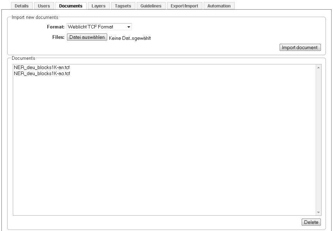Open the Export/Import tab

[184, 6]
